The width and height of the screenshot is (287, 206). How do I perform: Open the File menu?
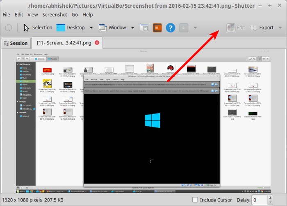[x=7, y=15]
